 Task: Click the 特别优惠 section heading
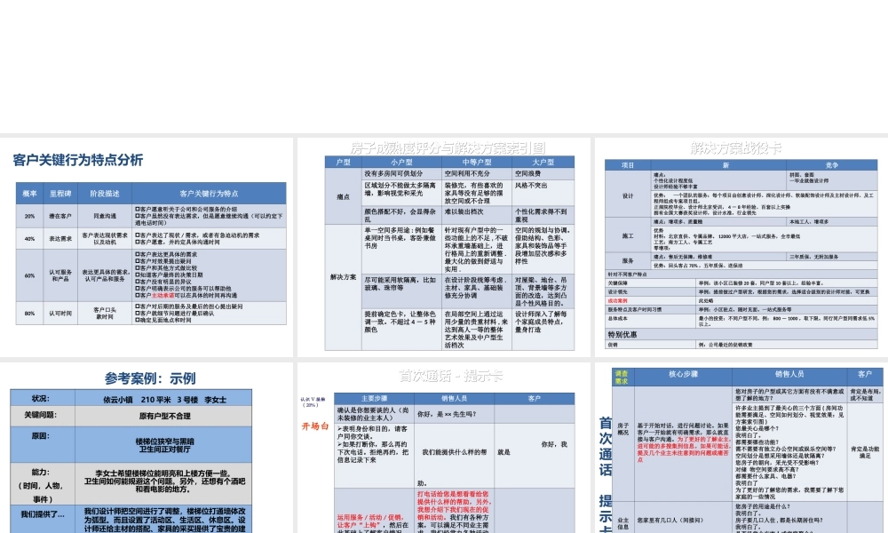[x=623, y=335]
